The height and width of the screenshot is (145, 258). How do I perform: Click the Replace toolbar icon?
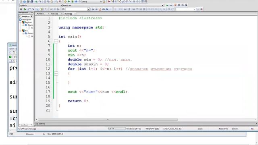60,2
